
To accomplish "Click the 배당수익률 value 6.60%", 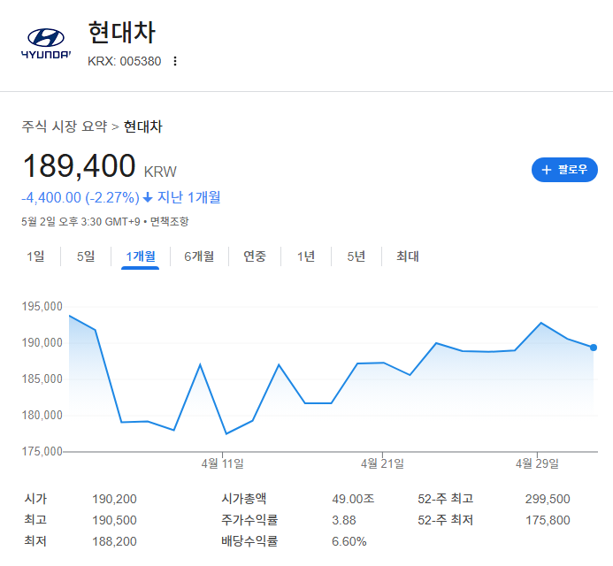I will pyautogui.click(x=349, y=541).
